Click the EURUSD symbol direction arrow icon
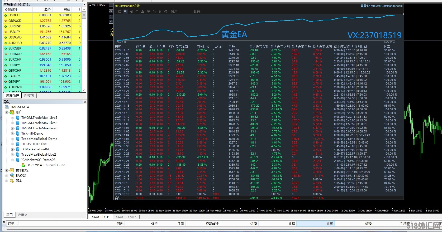 coord(6,26)
